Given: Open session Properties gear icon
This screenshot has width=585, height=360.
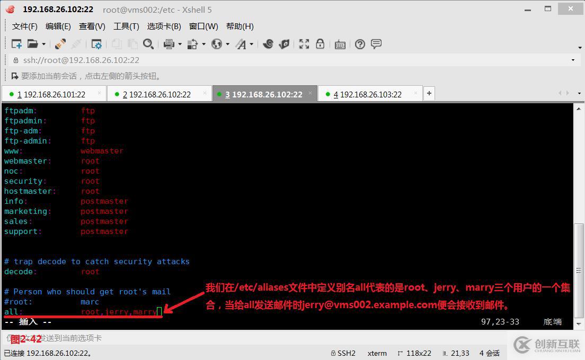Looking at the screenshot, I should (96, 44).
